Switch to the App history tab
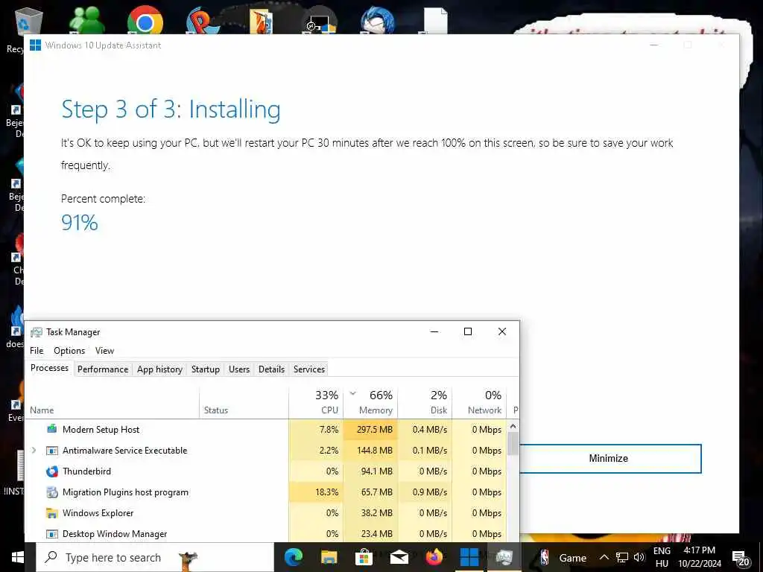763x572 pixels. coord(159,369)
